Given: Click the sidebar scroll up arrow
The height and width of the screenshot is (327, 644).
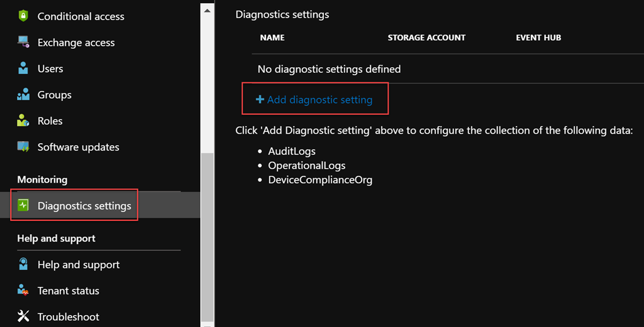Looking at the screenshot, I should [x=208, y=10].
